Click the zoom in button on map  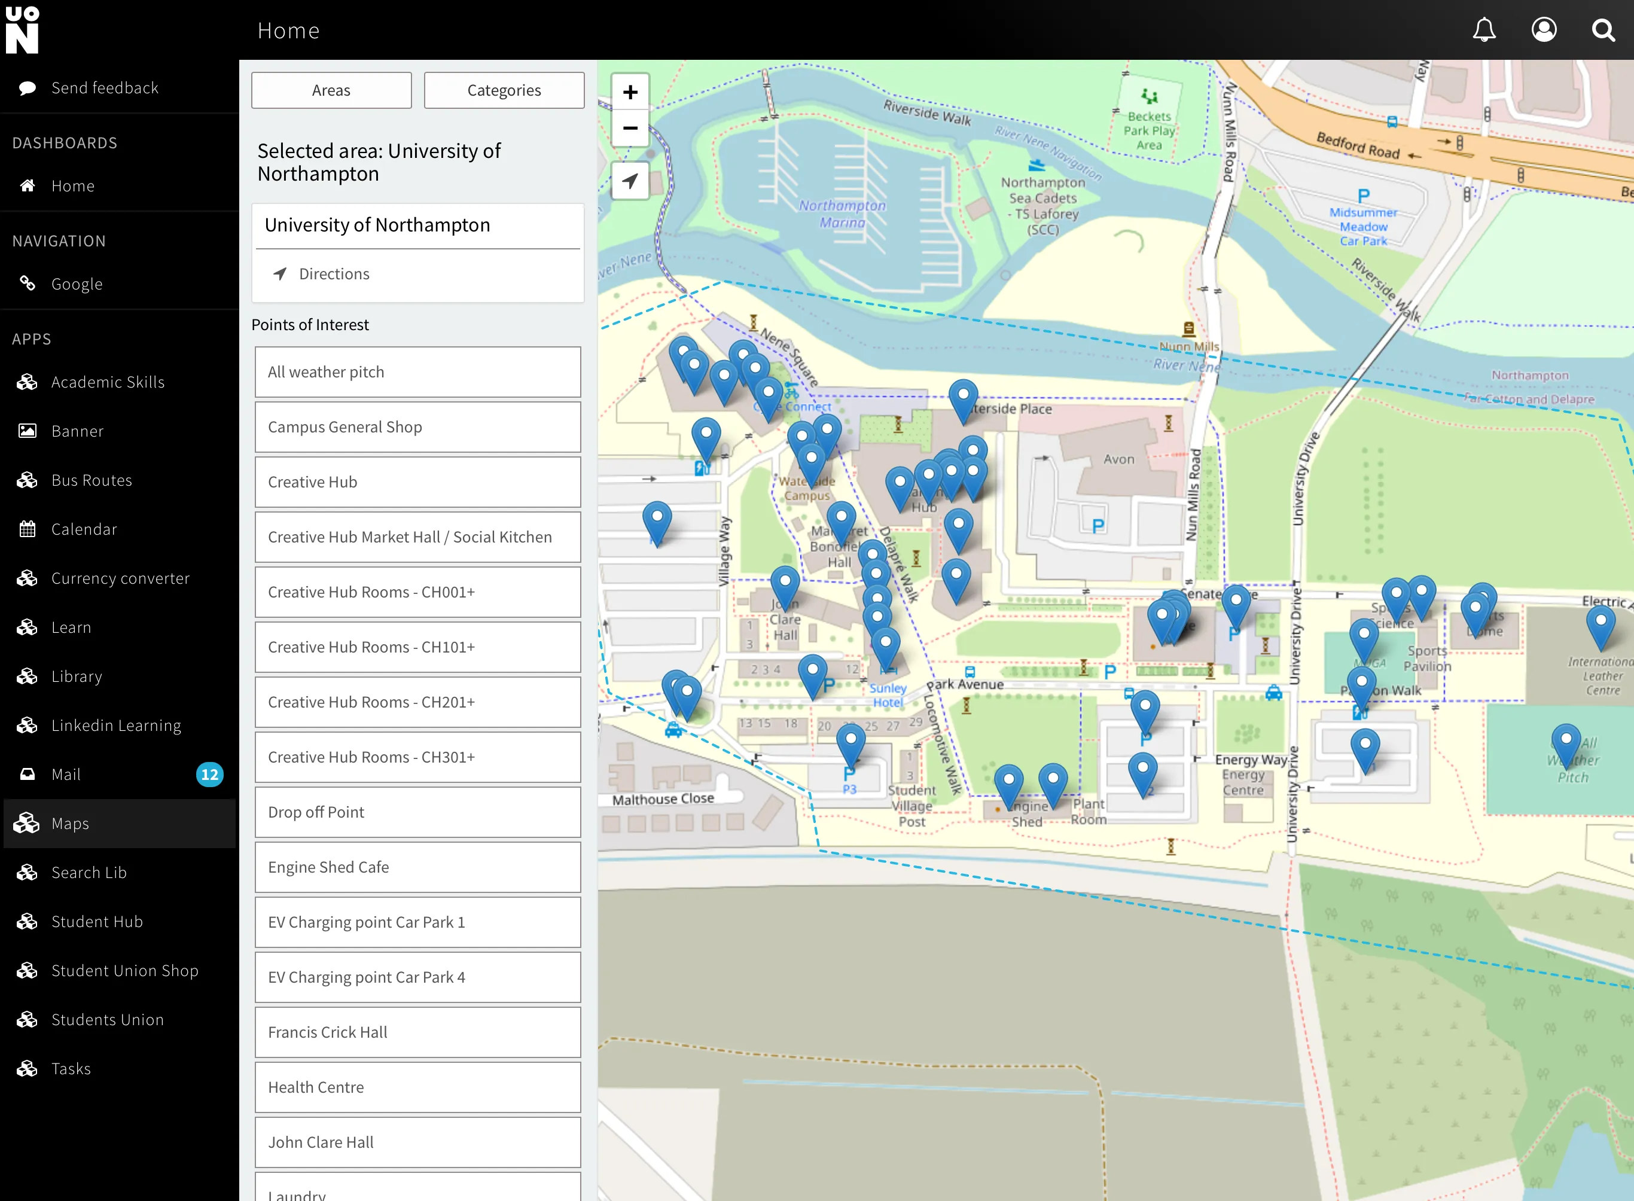click(630, 92)
